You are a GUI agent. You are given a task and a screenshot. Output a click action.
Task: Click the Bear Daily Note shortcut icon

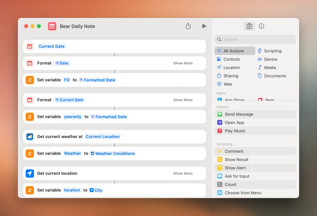click(52, 26)
